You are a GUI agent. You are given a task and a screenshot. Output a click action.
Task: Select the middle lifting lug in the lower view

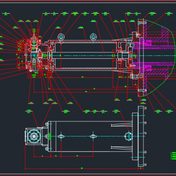point(93,136)
